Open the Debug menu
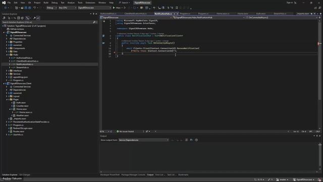The image size is (323, 182). 55,3
